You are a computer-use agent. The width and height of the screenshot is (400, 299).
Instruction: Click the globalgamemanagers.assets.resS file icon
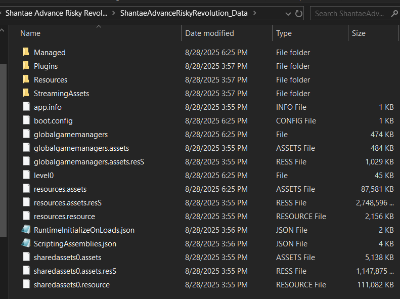pyautogui.click(x=26, y=161)
